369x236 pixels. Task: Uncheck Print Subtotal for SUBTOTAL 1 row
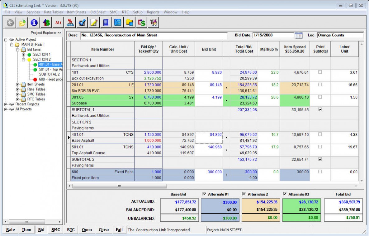point(320,109)
